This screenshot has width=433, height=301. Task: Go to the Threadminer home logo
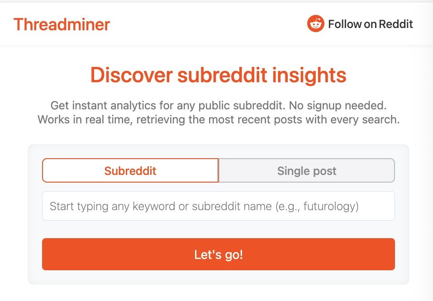(x=62, y=24)
